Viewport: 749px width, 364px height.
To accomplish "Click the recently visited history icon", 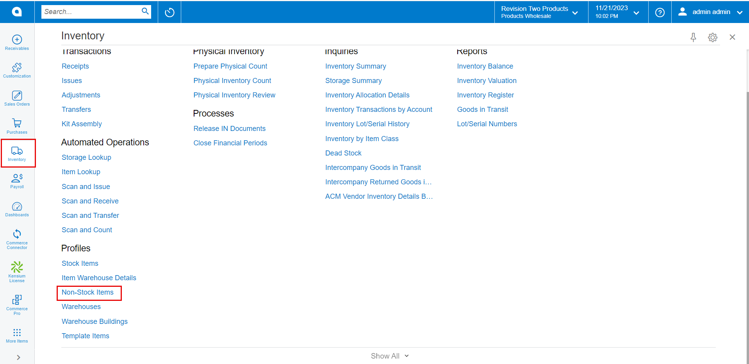I will [x=169, y=12].
